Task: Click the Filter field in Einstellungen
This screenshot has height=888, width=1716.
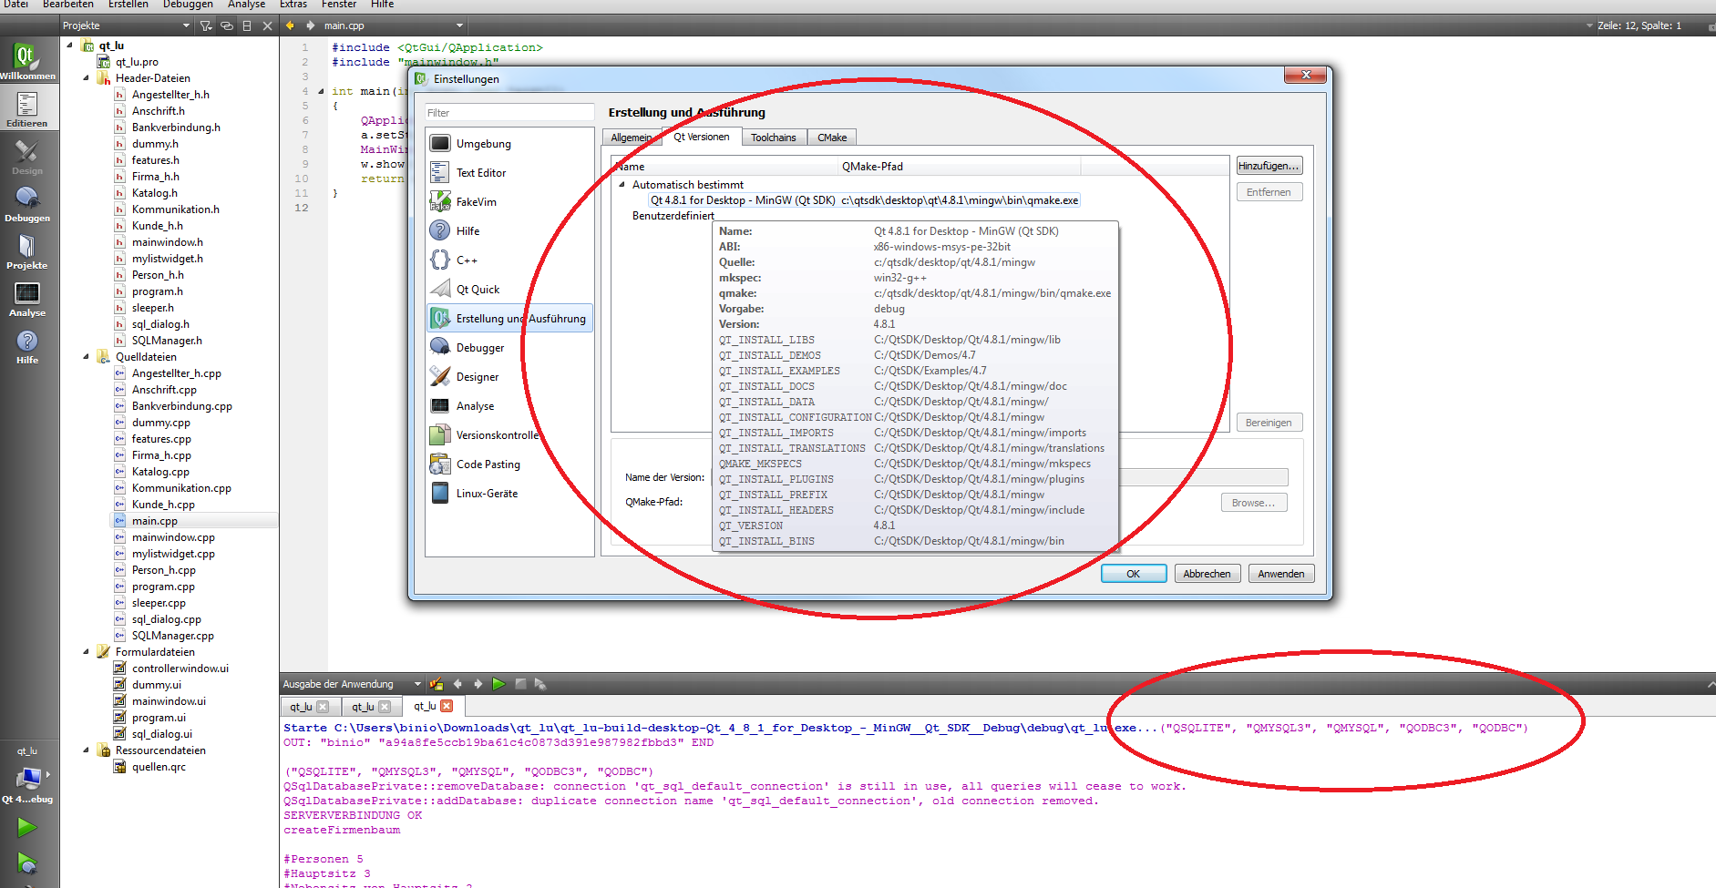Action: click(x=509, y=113)
